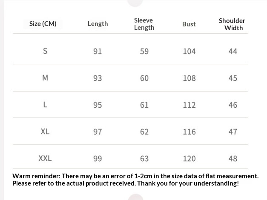Viewport: 267px width, 200px height.
Task: Click the size XL row label
Action: coord(45,131)
